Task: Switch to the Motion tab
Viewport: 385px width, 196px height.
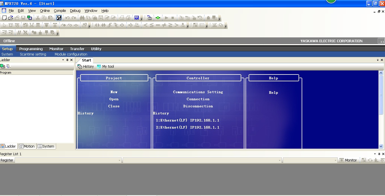Action: (x=27, y=146)
